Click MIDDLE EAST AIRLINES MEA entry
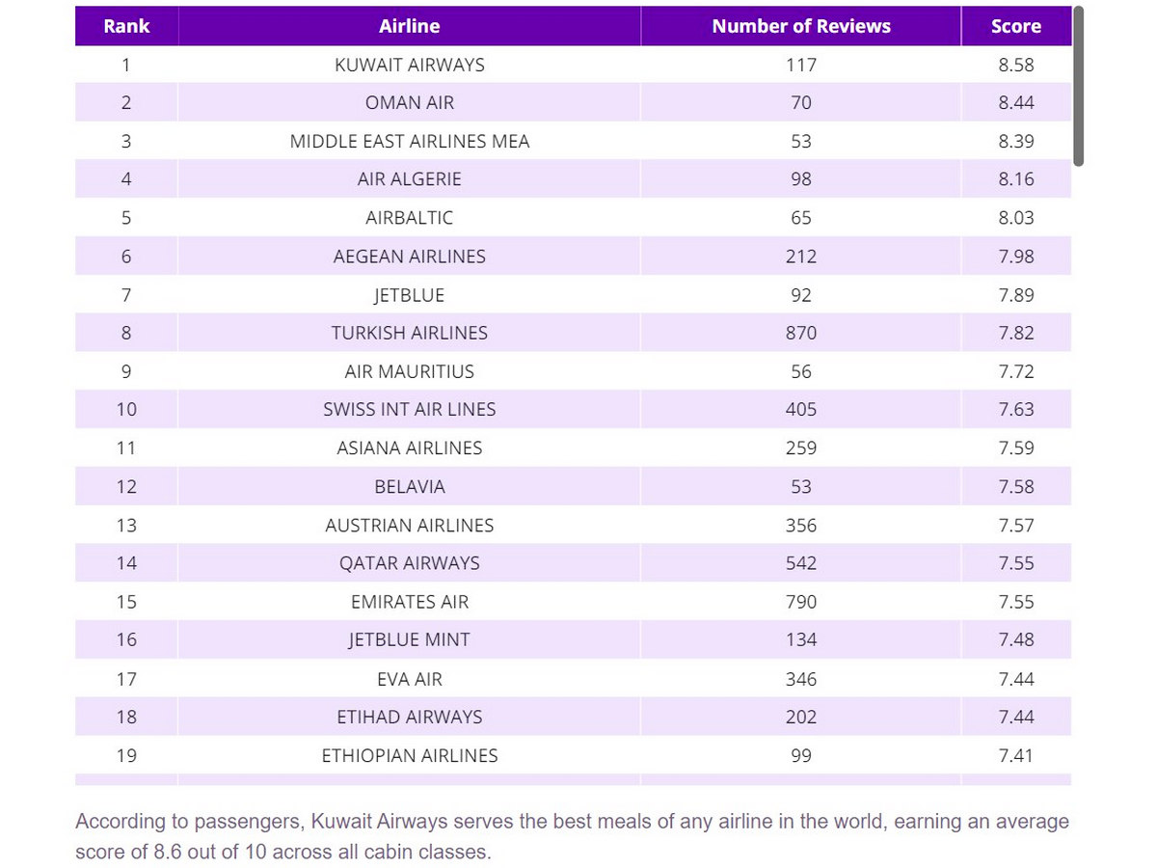 [410, 141]
